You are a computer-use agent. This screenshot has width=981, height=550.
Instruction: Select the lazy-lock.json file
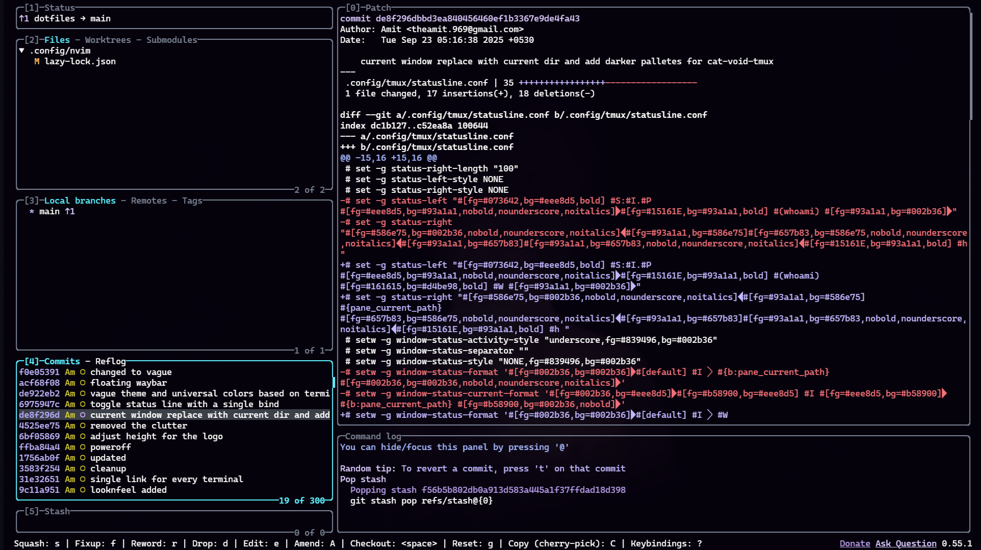pos(80,61)
